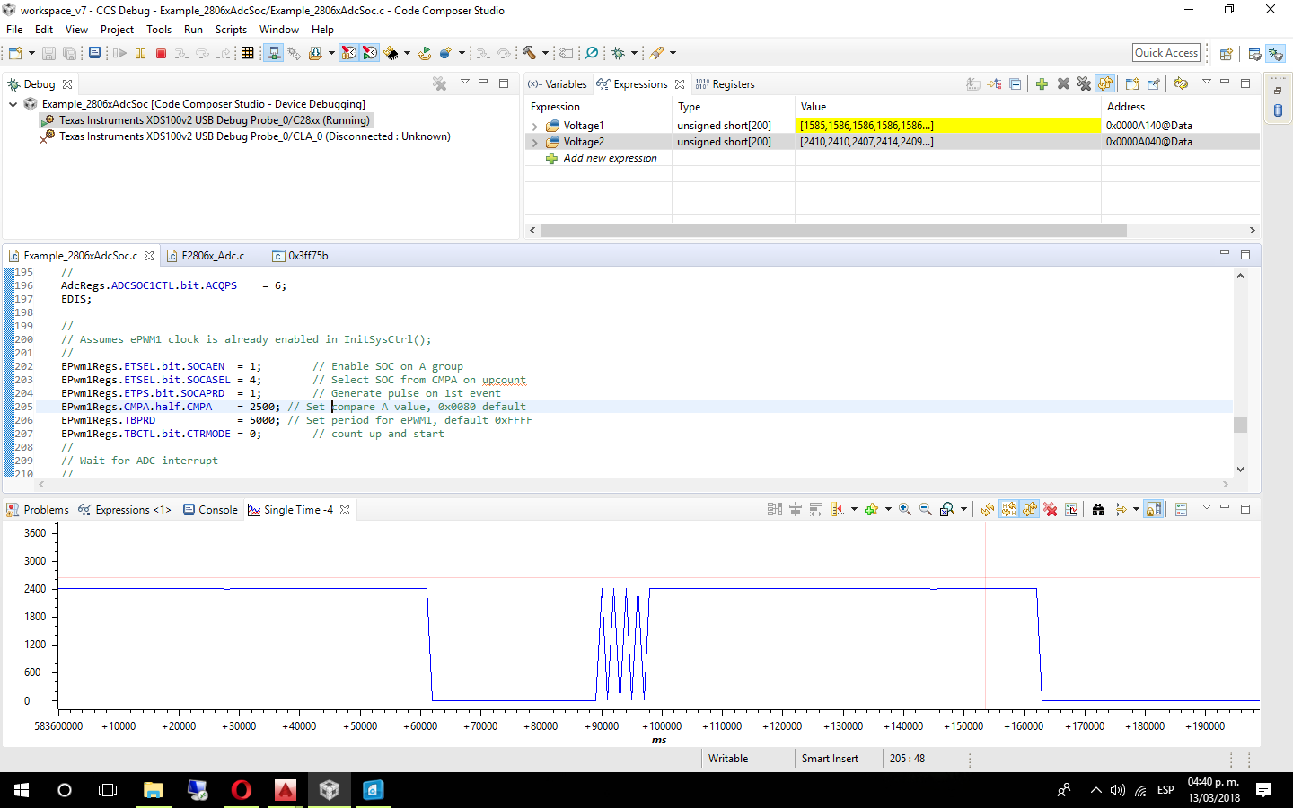Click the red Terminate debug button
1293x808 pixels.
[162, 54]
